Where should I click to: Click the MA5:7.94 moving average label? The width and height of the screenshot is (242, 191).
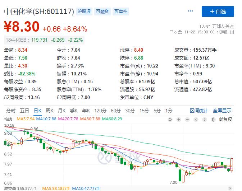point(26,119)
